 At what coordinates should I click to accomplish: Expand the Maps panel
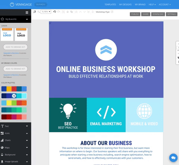16,147
